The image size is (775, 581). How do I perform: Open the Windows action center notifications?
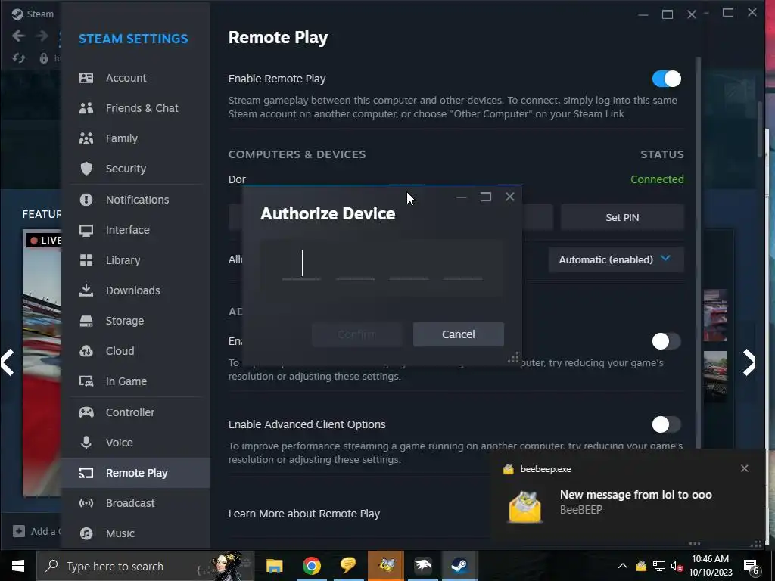(x=752, y=567)
